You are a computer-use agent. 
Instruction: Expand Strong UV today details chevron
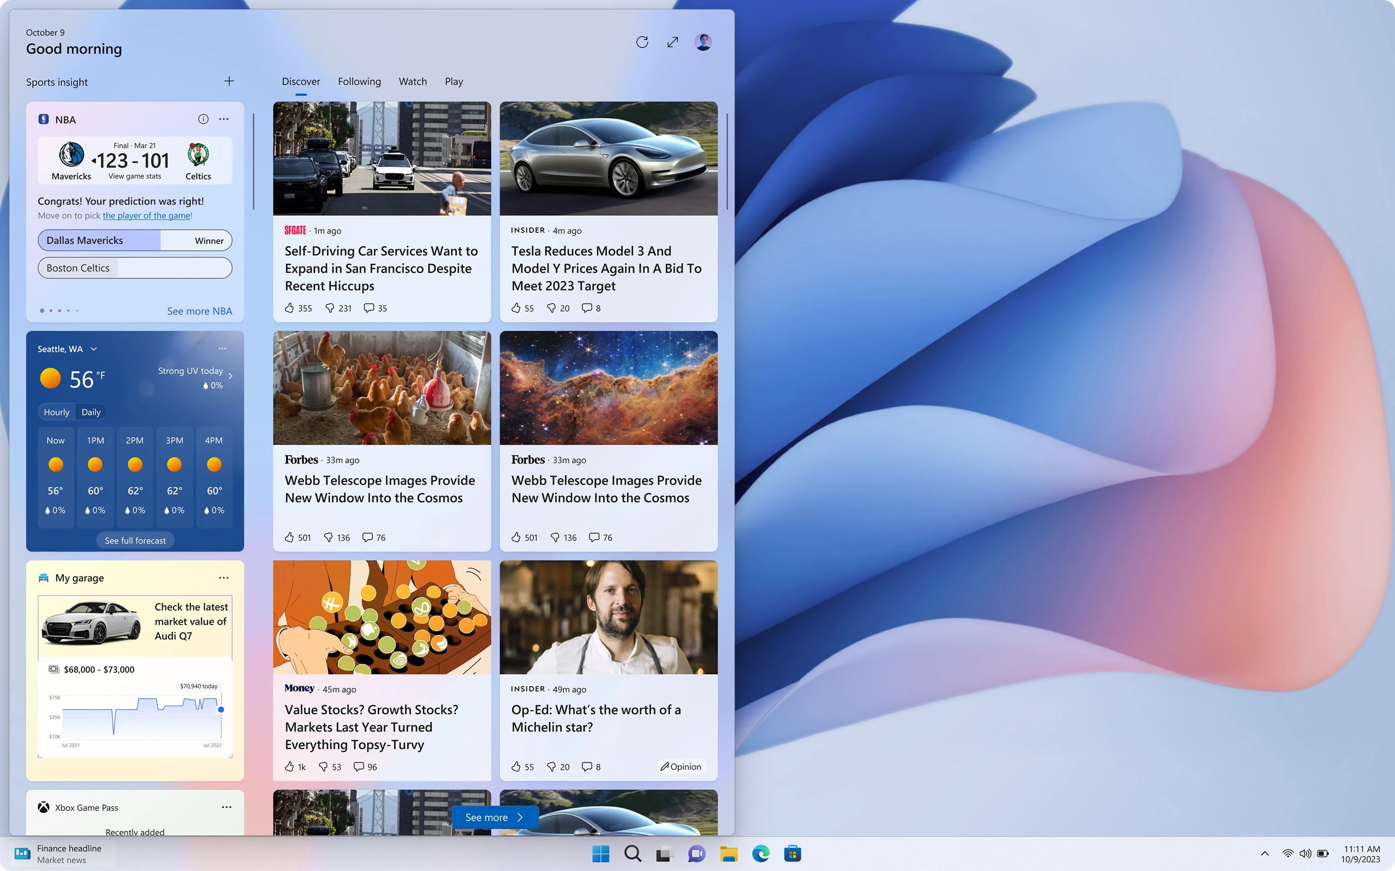coord(231,376)
